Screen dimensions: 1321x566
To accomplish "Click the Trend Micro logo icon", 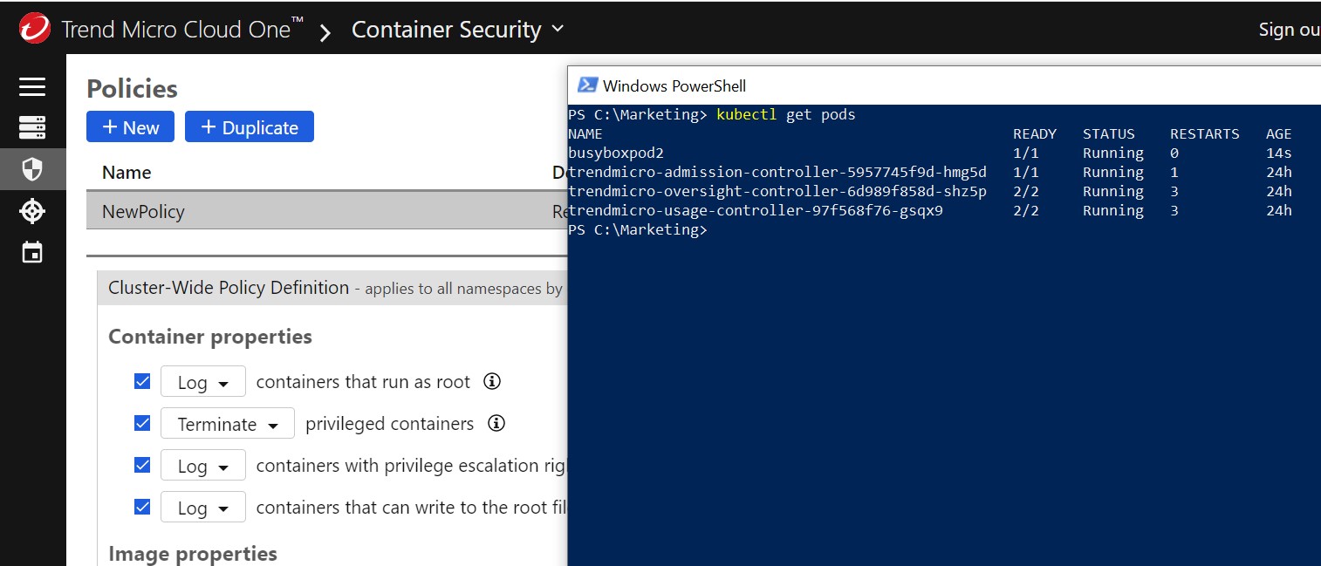I will [x=34, y=29].
